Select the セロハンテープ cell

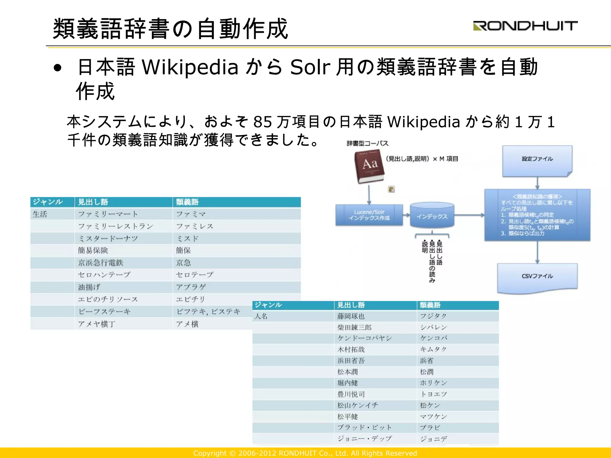pyautogui.click(x=124, y=275)
